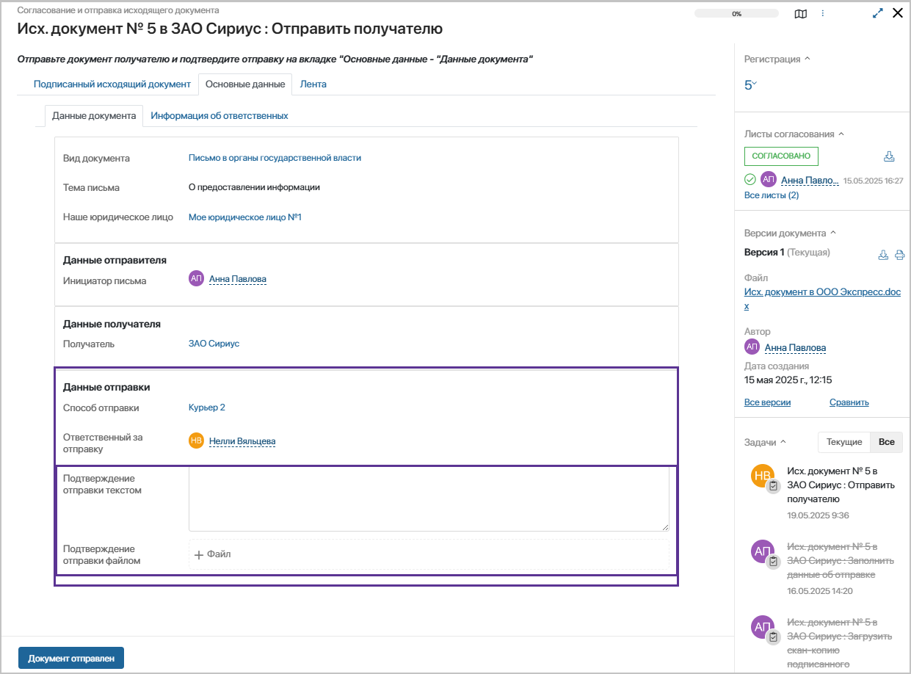
Task: Click the 0% progress bar
Action: coord(736,13)
